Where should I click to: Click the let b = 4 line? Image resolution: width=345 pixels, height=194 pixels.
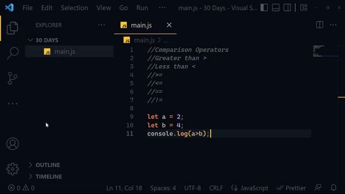tap(165, 125)
